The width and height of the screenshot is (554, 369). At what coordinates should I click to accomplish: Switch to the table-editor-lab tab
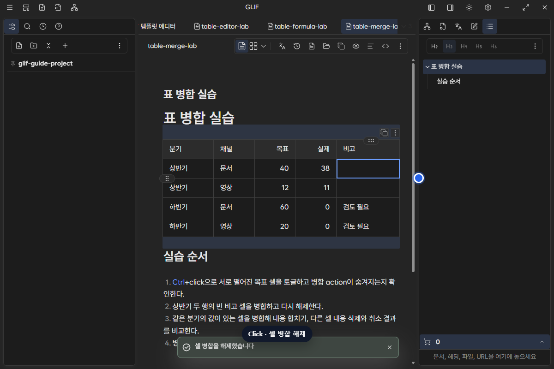coord(221,26)
